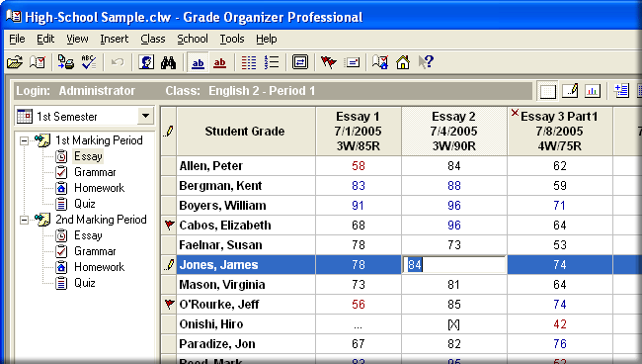Click Allen, Peter's red 58 grade
642x364 pixels.
(x=359, y=166)
